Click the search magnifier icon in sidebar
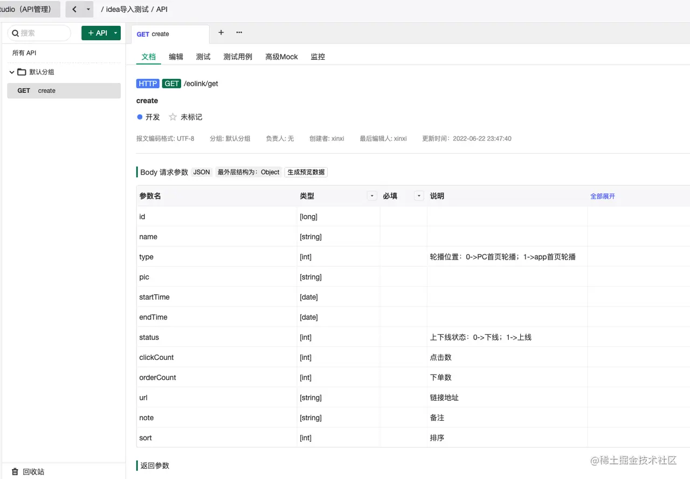 click(x=16, y=33)
